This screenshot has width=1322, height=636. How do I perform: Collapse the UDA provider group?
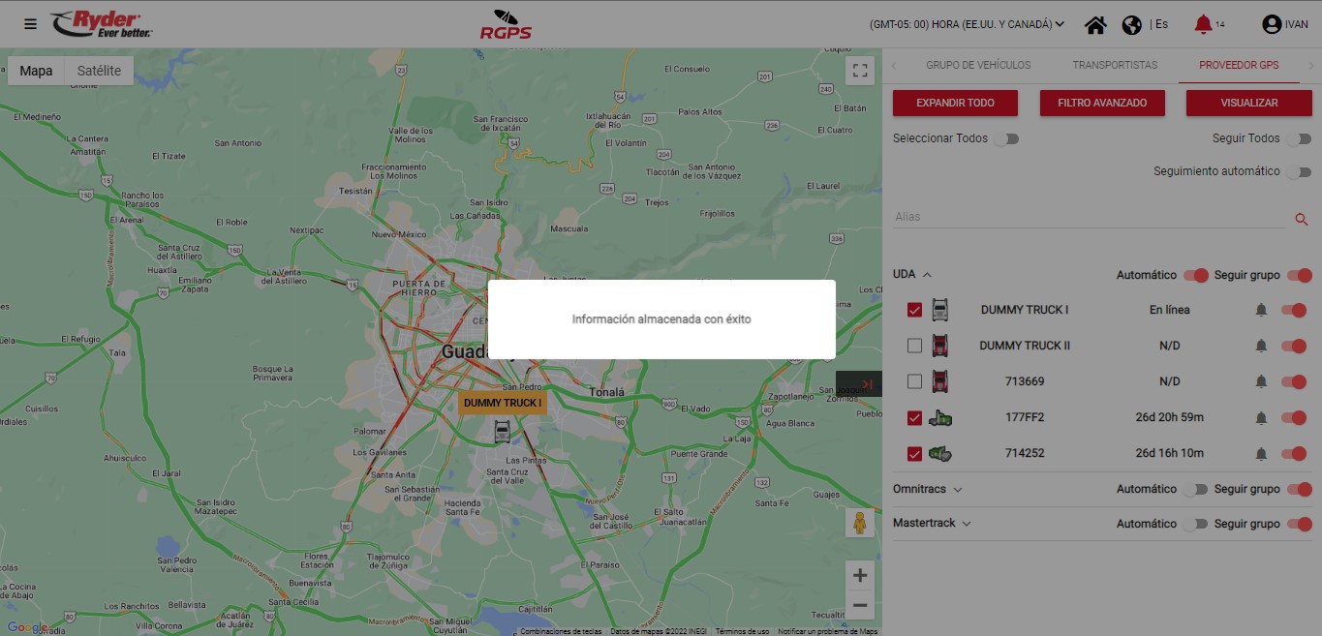tap(927, 275)
